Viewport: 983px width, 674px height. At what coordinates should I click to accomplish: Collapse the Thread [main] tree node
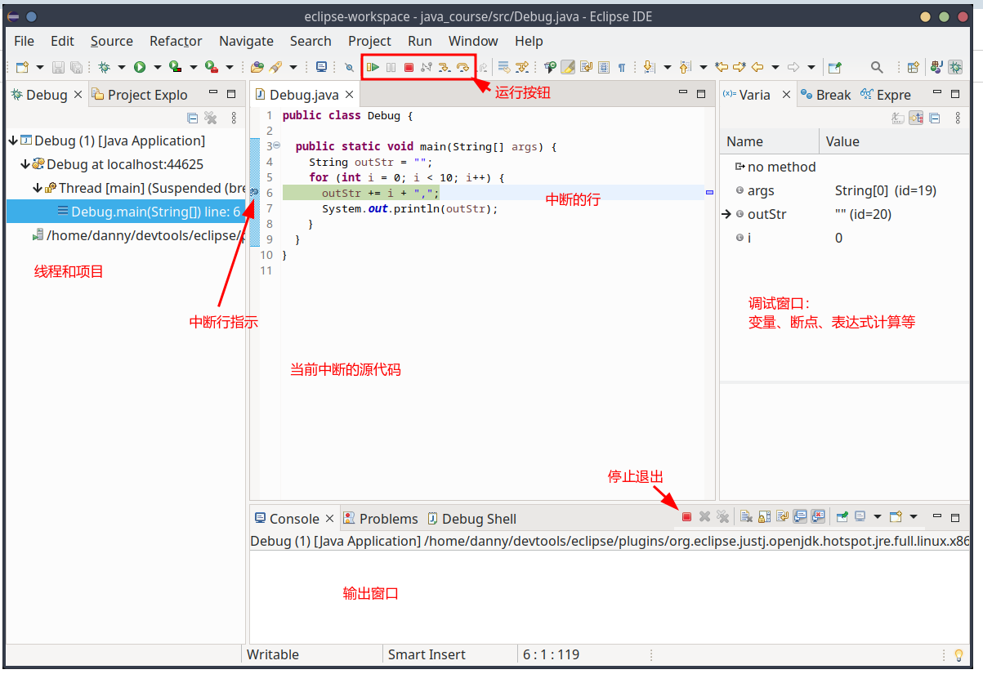tap(38, 188)
